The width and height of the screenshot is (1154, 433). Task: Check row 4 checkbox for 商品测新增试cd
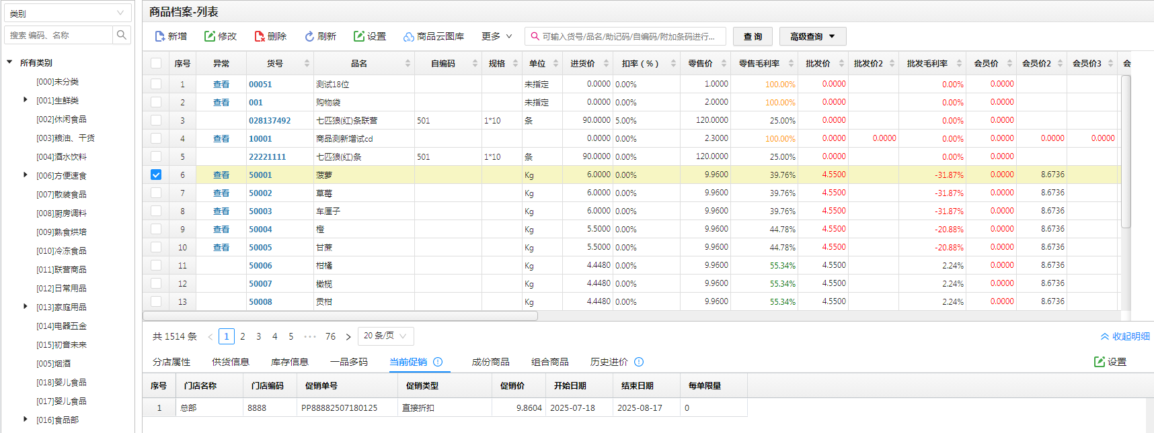point(156,138)
